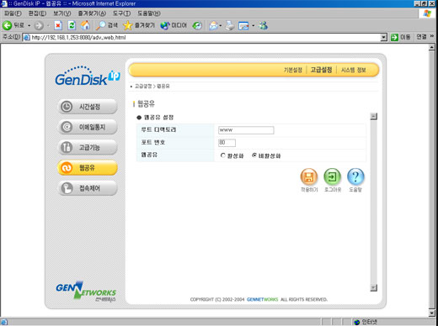Click the blue question mark help icon
The height and width of the screenshot is (326, 438).
click(x=355, y=176)
